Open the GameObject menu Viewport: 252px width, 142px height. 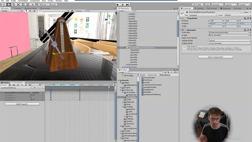23,1
